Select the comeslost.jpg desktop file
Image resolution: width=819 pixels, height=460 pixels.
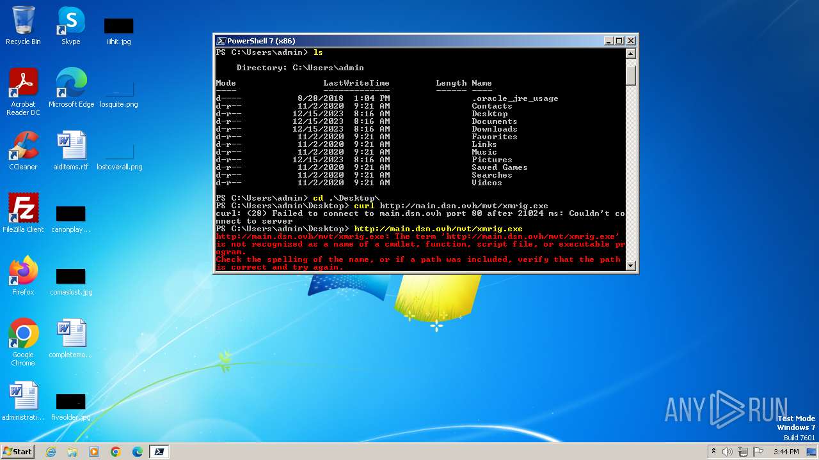[x=71, y=281]
